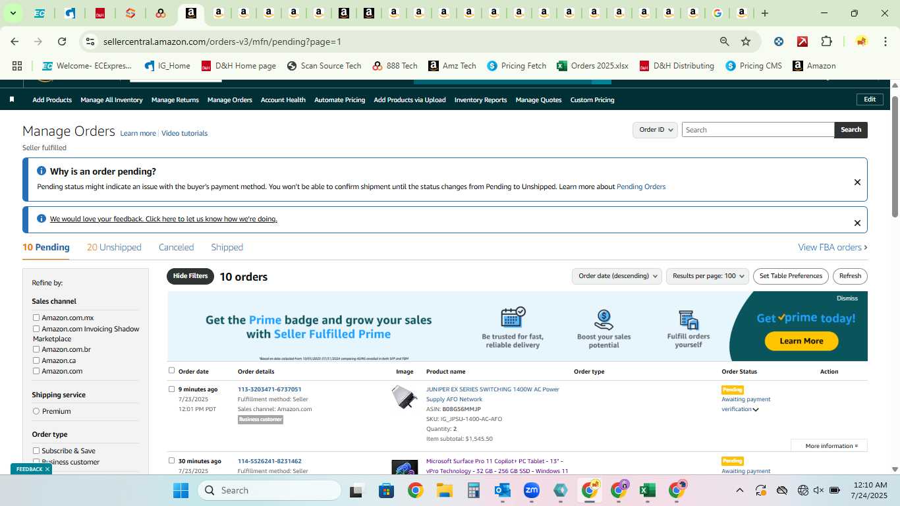Open Custom Pricing menu item
Screen dimensions: 900x506
click(592, 100)
